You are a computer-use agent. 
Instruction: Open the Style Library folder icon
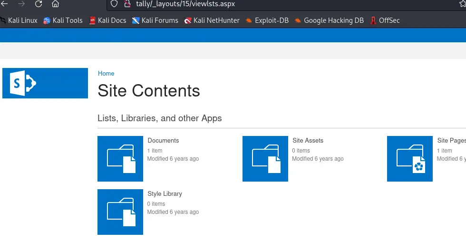120,212
